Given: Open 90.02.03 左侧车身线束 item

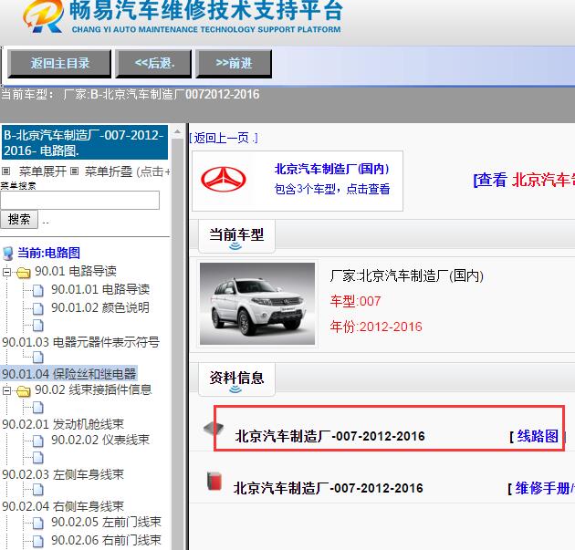Looking at the screenshot, I should pyautogui.click(x=63, y=474).
